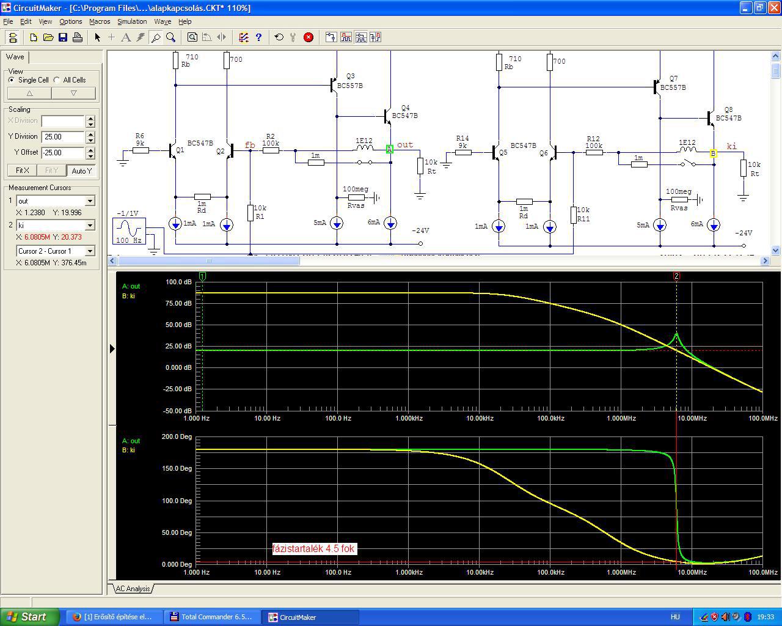
Task: Open an existing circuit file
Action: tap(48, 37)
